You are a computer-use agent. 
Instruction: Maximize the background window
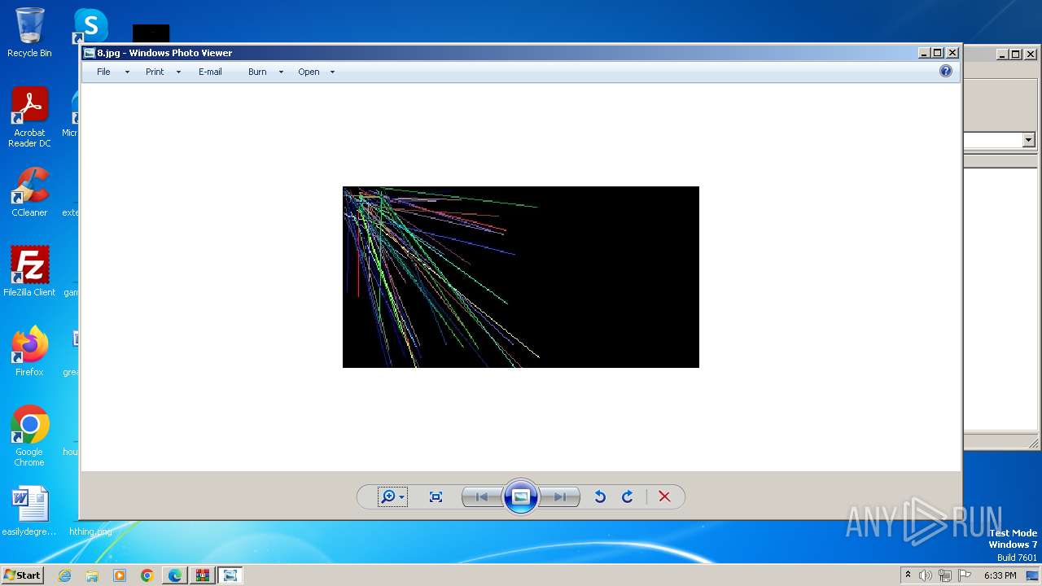click(1015, 55)
